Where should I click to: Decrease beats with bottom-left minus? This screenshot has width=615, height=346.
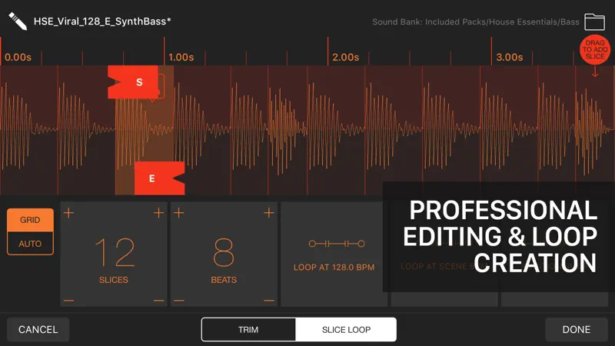coord(179,301)
